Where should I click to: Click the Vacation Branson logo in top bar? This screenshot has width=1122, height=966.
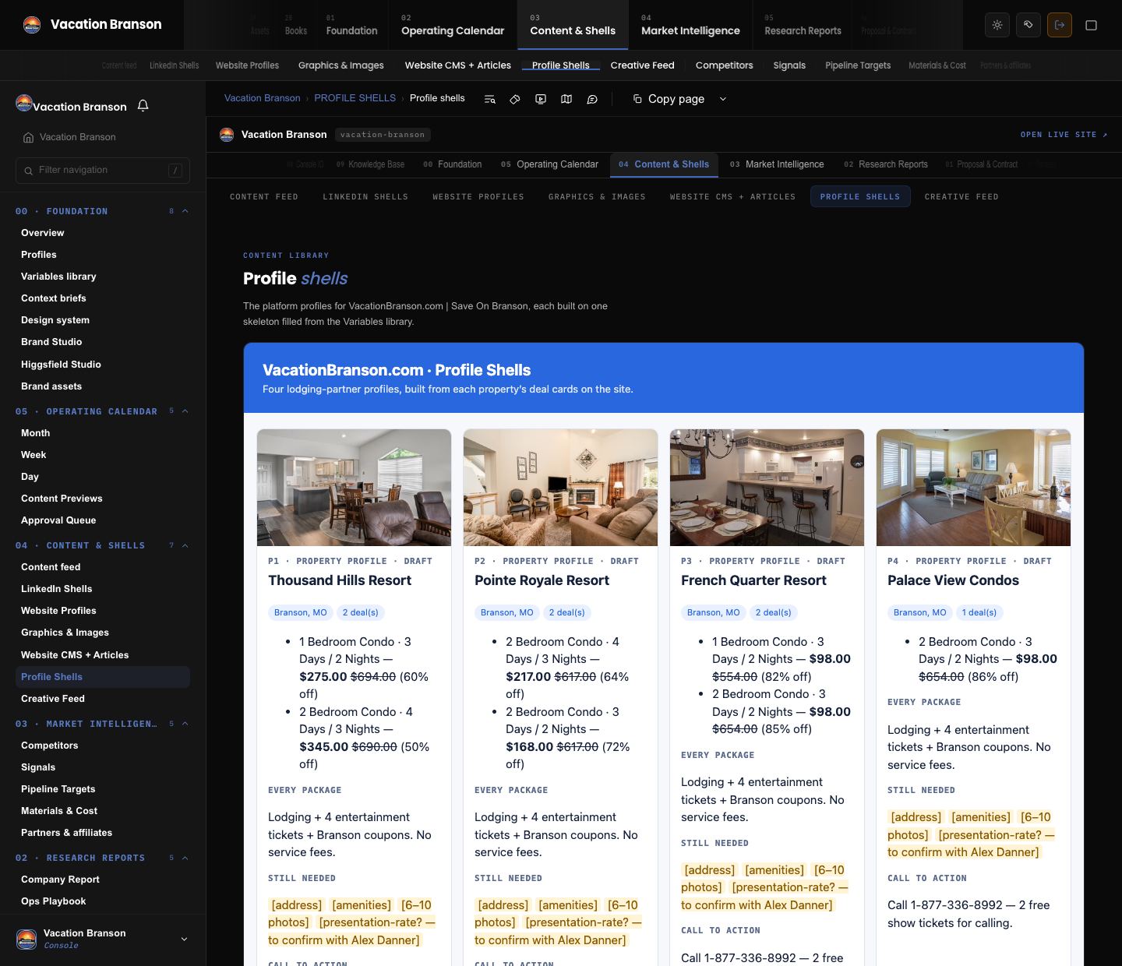click(x=32, y=24)
